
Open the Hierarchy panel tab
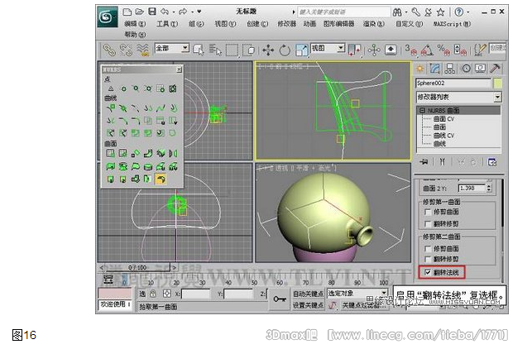click(450, 69)
